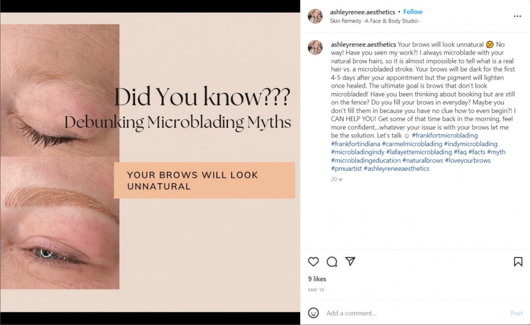The height and width of the screenshot is (325, 530).
Task: Open the #carmelmicroblading hashtag
Action: coord(411,144)
